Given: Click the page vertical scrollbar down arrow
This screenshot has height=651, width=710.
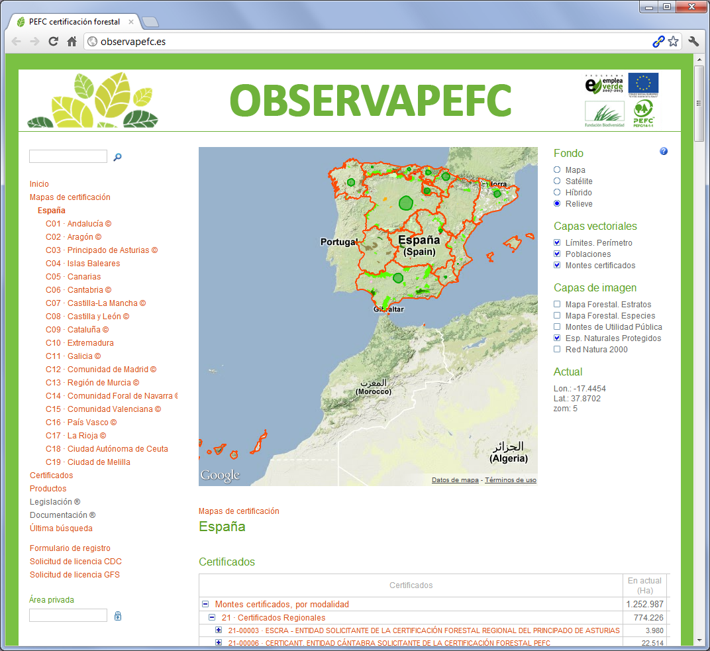Looking at the screenshot, I should 699,640.
